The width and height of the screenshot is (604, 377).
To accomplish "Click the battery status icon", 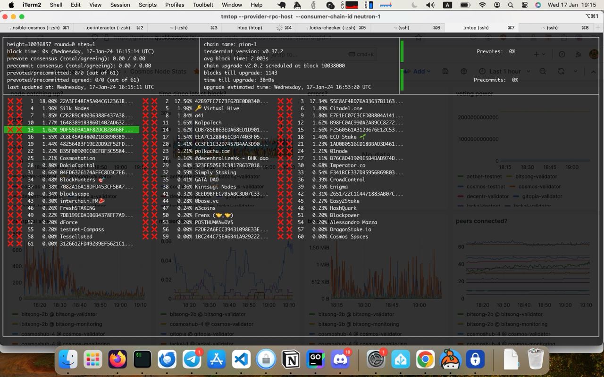I will [465, 5].
